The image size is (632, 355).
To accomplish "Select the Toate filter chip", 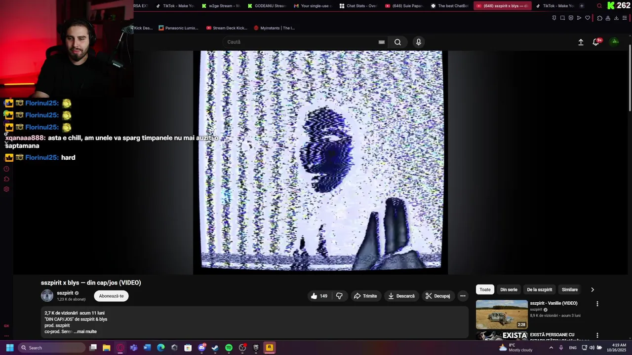I will pos(485,289).
